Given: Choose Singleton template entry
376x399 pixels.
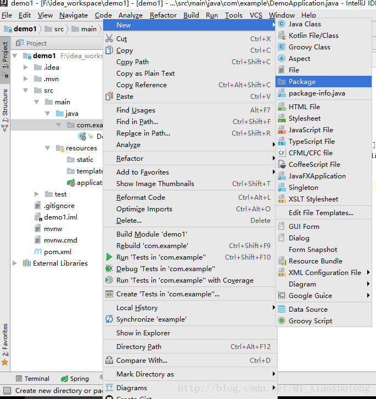Looking at the screenshot, I should point(323,188).
